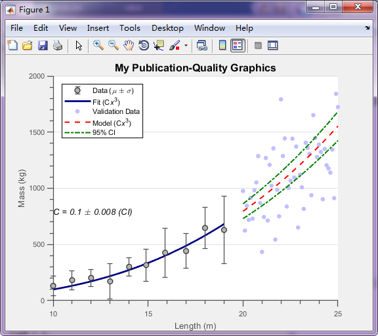Click the y-axis tick label 500
The width and height of the screenshot is (378, 336).
click(39, 244)
